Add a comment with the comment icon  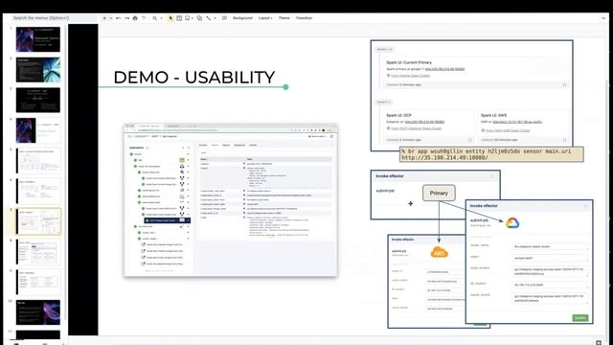(224, 18)
